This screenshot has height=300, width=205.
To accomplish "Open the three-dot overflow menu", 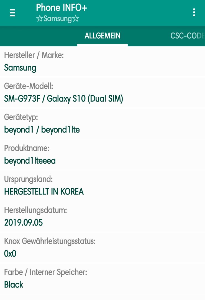I will (194, 12).
